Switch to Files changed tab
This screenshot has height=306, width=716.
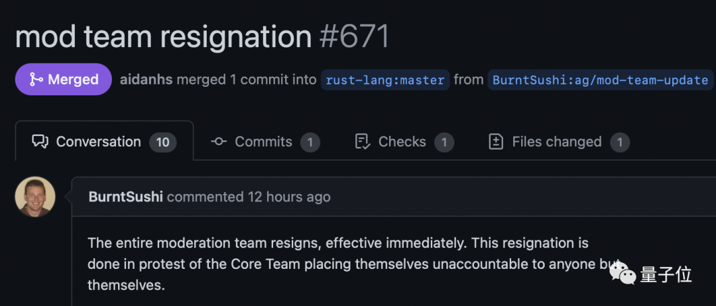556,142
